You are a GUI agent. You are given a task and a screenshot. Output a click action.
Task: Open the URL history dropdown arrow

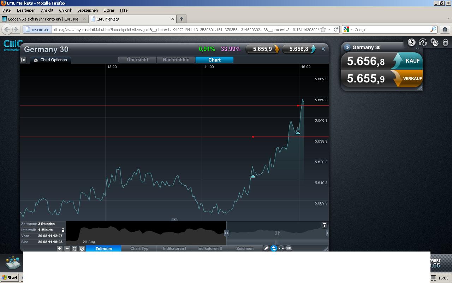(x=329, y=30)
